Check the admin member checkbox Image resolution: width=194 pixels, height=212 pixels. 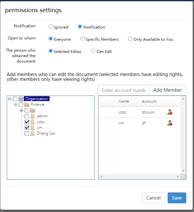[x=27, y=116]
